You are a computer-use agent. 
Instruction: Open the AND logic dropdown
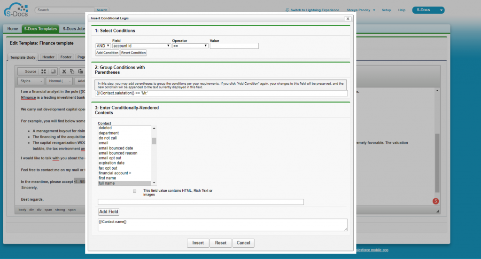tap(103, 46)
